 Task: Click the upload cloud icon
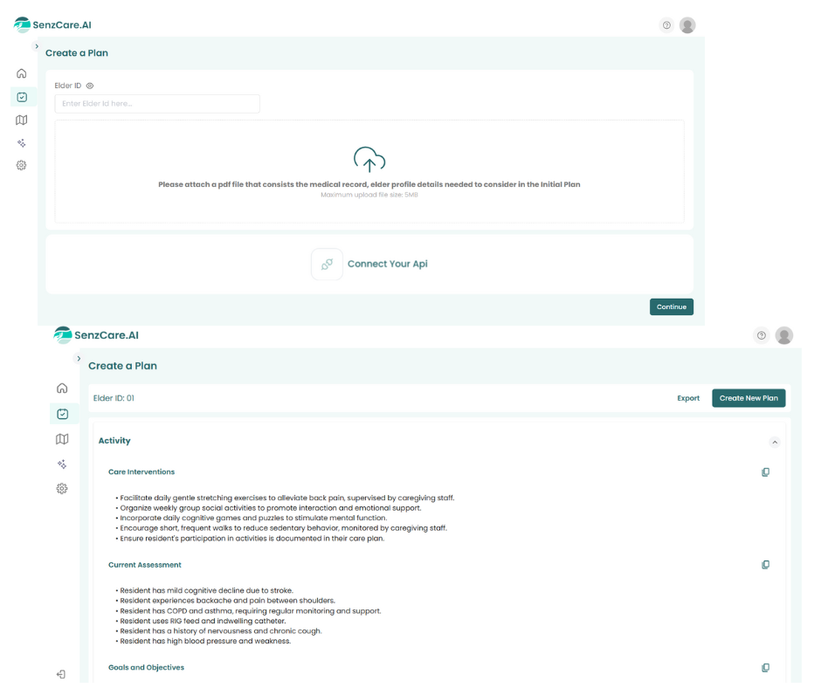(369, 160)
